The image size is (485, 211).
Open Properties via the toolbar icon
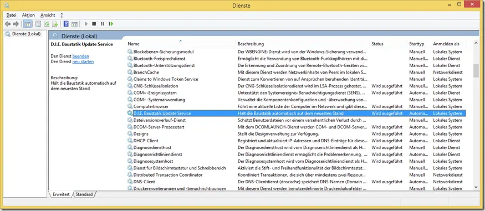[38, 24]
